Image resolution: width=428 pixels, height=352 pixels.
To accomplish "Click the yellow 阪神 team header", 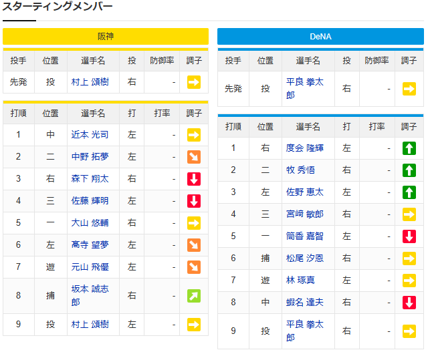I will (106, 36).
